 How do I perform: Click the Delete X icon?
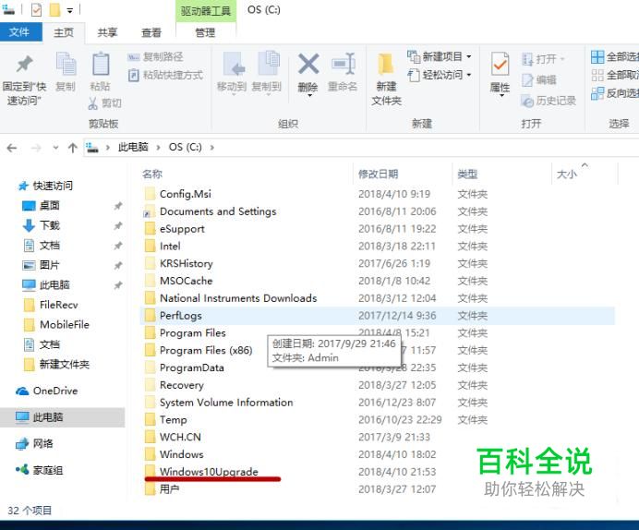308,64
